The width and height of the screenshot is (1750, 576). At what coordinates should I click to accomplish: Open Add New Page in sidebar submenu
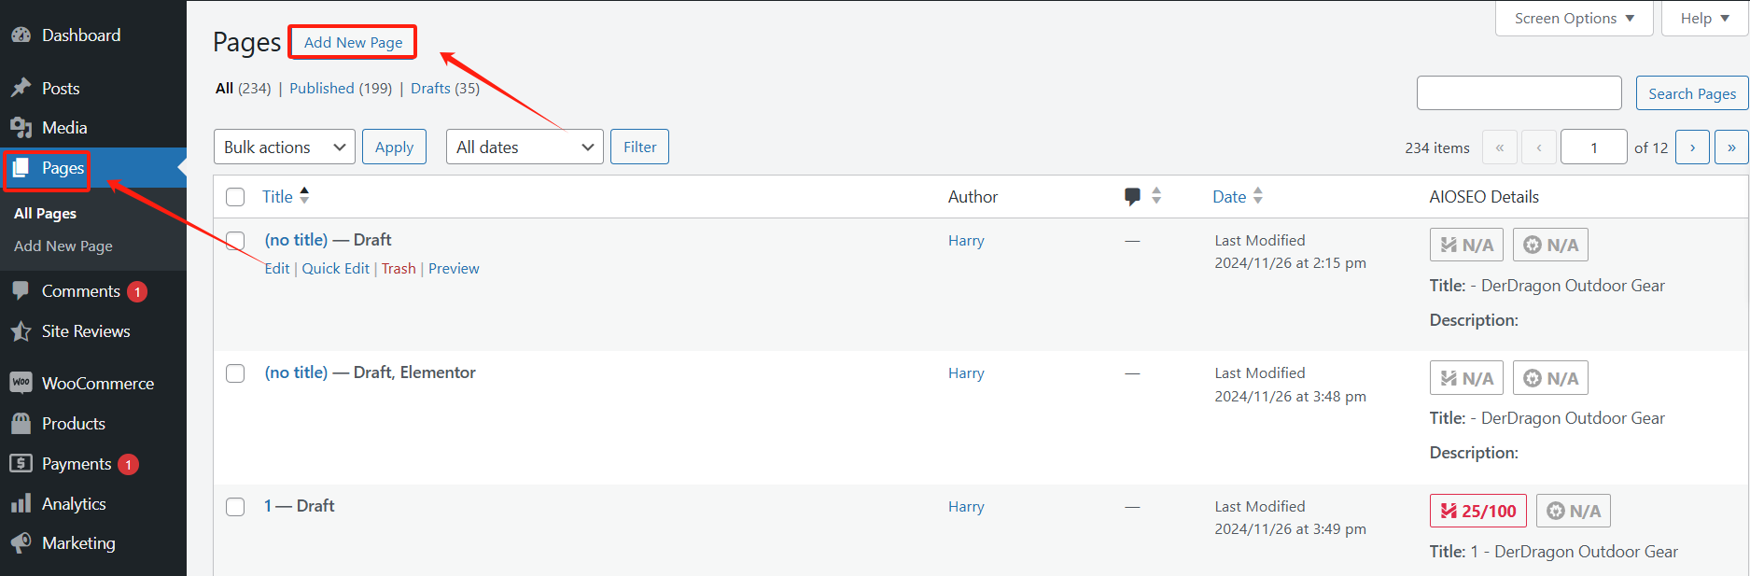[x=63, y=246]
